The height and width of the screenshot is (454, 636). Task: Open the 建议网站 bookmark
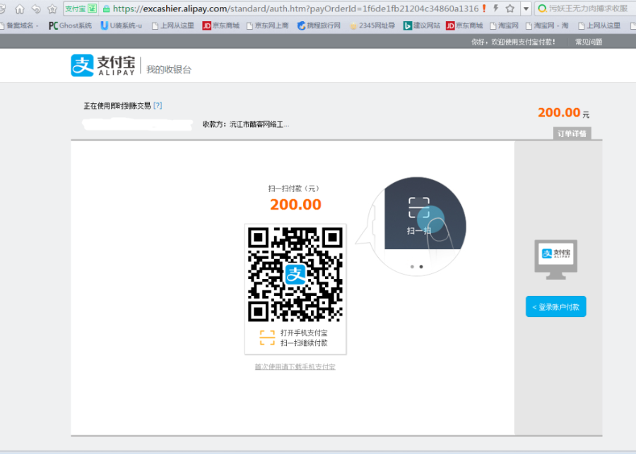422,25
